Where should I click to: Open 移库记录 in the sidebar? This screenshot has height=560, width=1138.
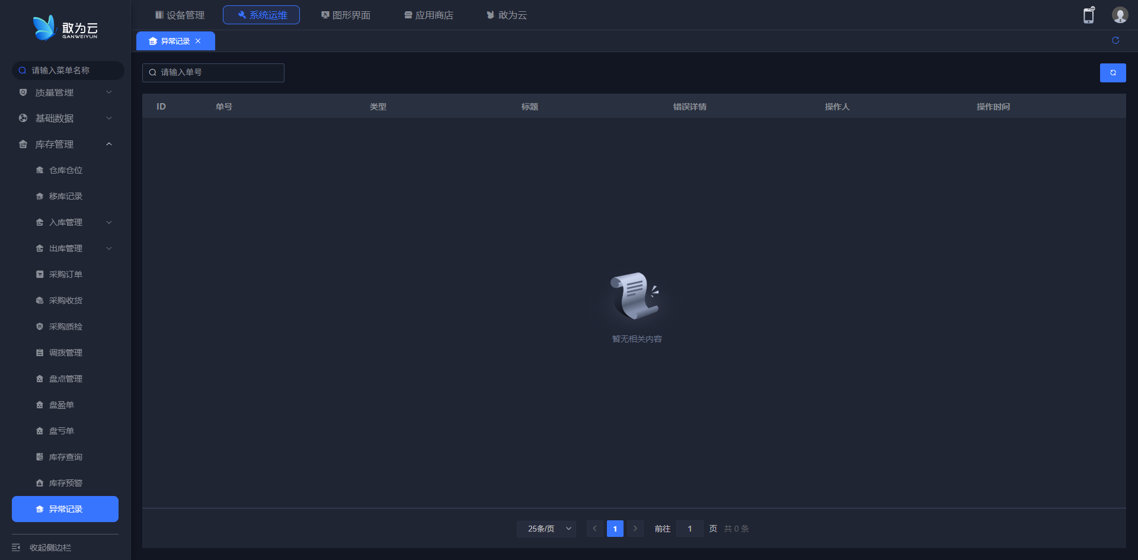point(65,196)
